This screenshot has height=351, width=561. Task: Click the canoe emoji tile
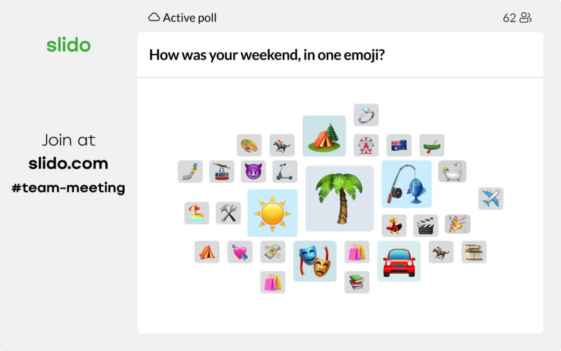tap(432, 145)
